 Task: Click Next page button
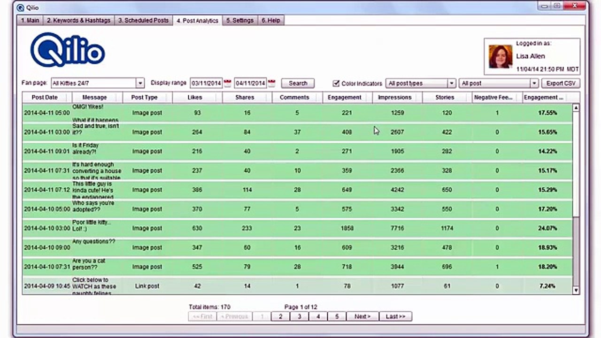(362, 316)
